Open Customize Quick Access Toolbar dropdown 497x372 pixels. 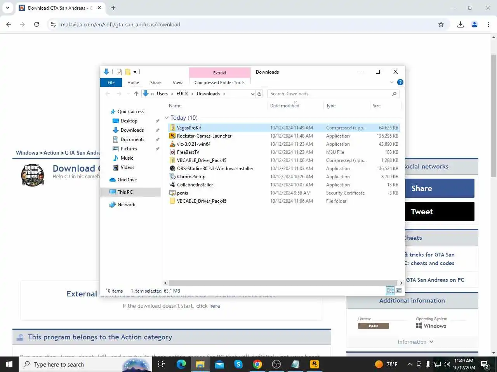coord(135,72)
